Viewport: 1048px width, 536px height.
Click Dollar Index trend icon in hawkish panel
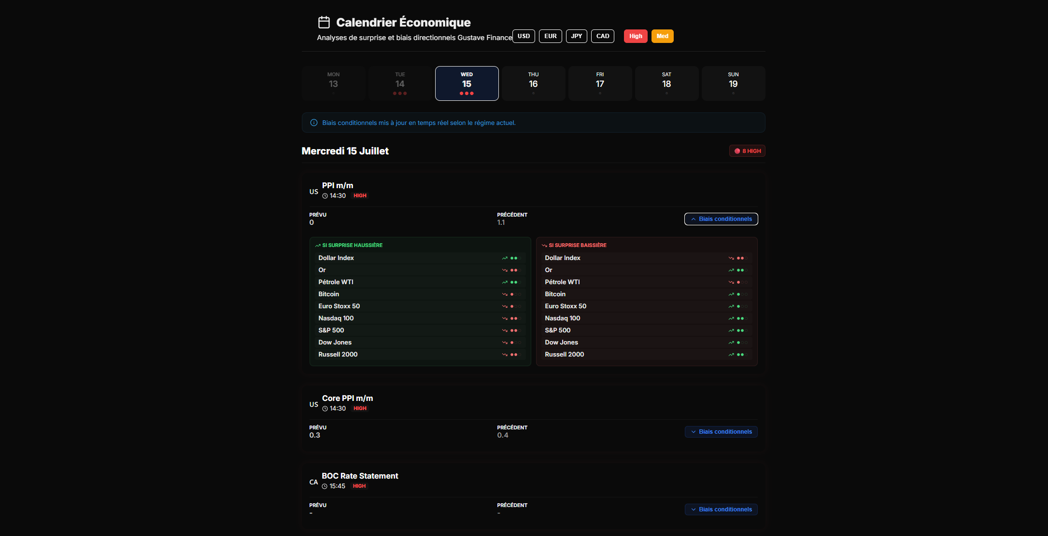point(505,258)
